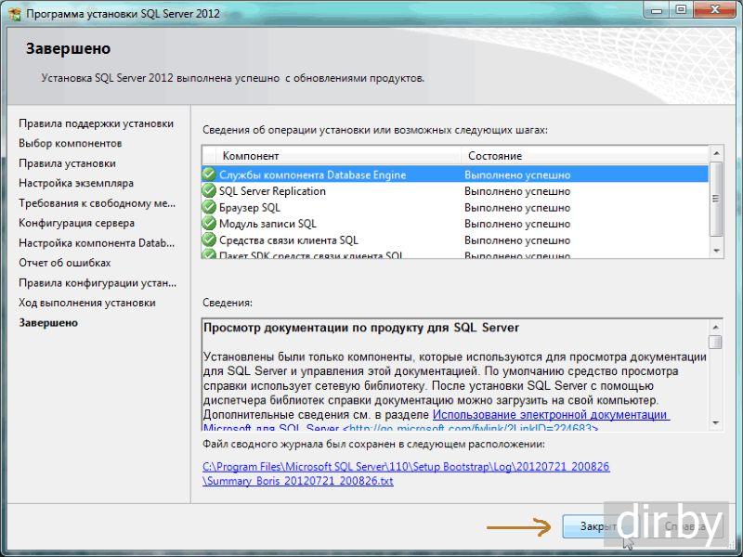
Task: Click status text of Браузер SQL row
Action: [517, 208]
